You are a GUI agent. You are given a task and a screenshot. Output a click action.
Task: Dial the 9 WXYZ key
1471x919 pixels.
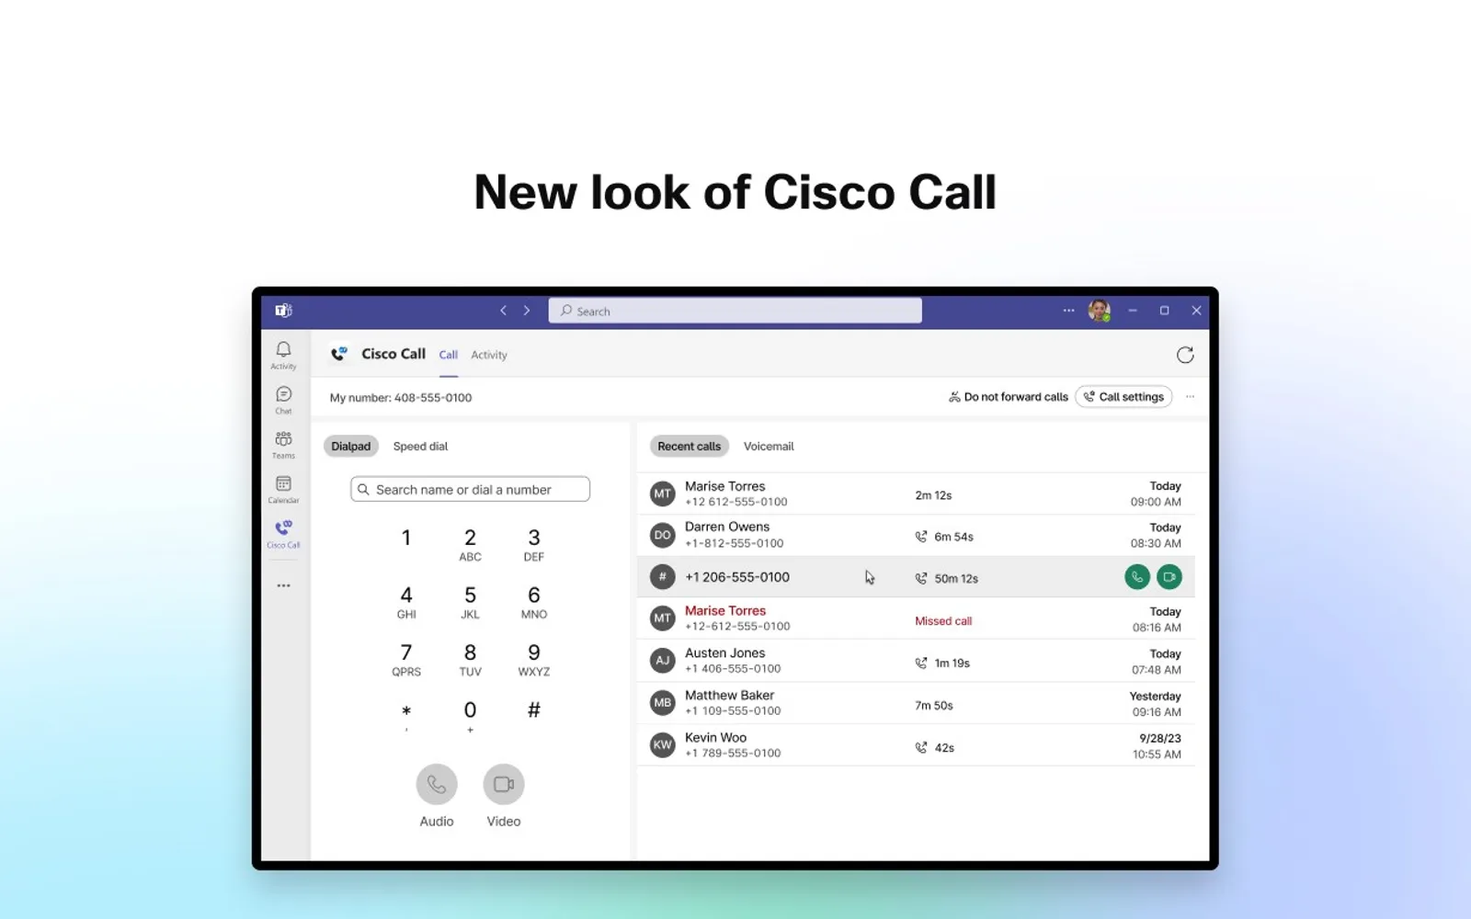pos(534,659)
